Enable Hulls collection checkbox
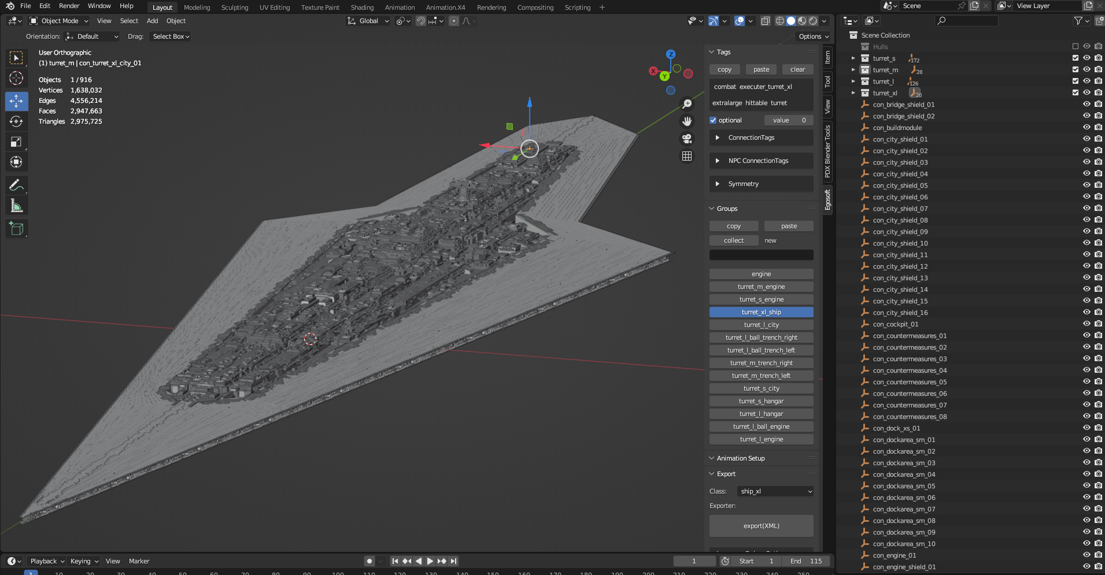Viewport: 1105px width, 575px height. point(1076,46)
